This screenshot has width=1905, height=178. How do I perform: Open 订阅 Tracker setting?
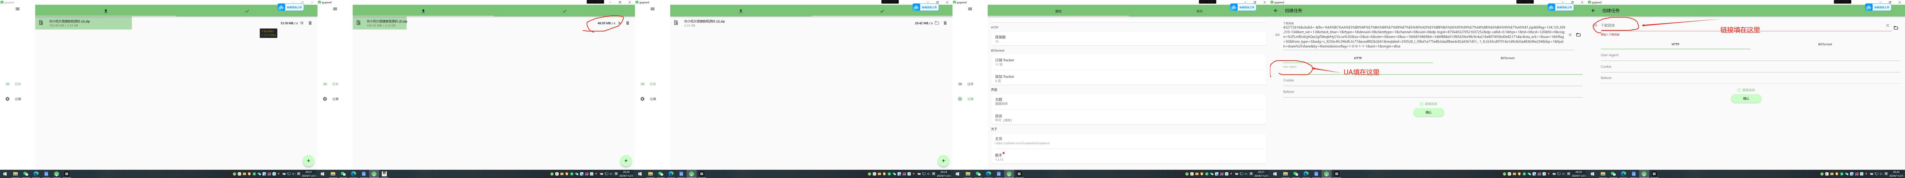coord(1128,62)
